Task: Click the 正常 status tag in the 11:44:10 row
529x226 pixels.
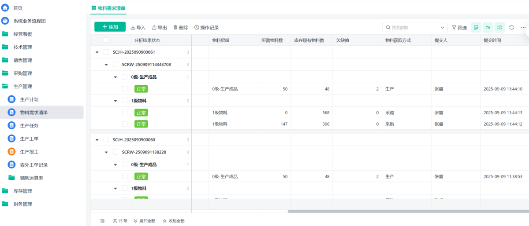Action: tap(141, 89)
